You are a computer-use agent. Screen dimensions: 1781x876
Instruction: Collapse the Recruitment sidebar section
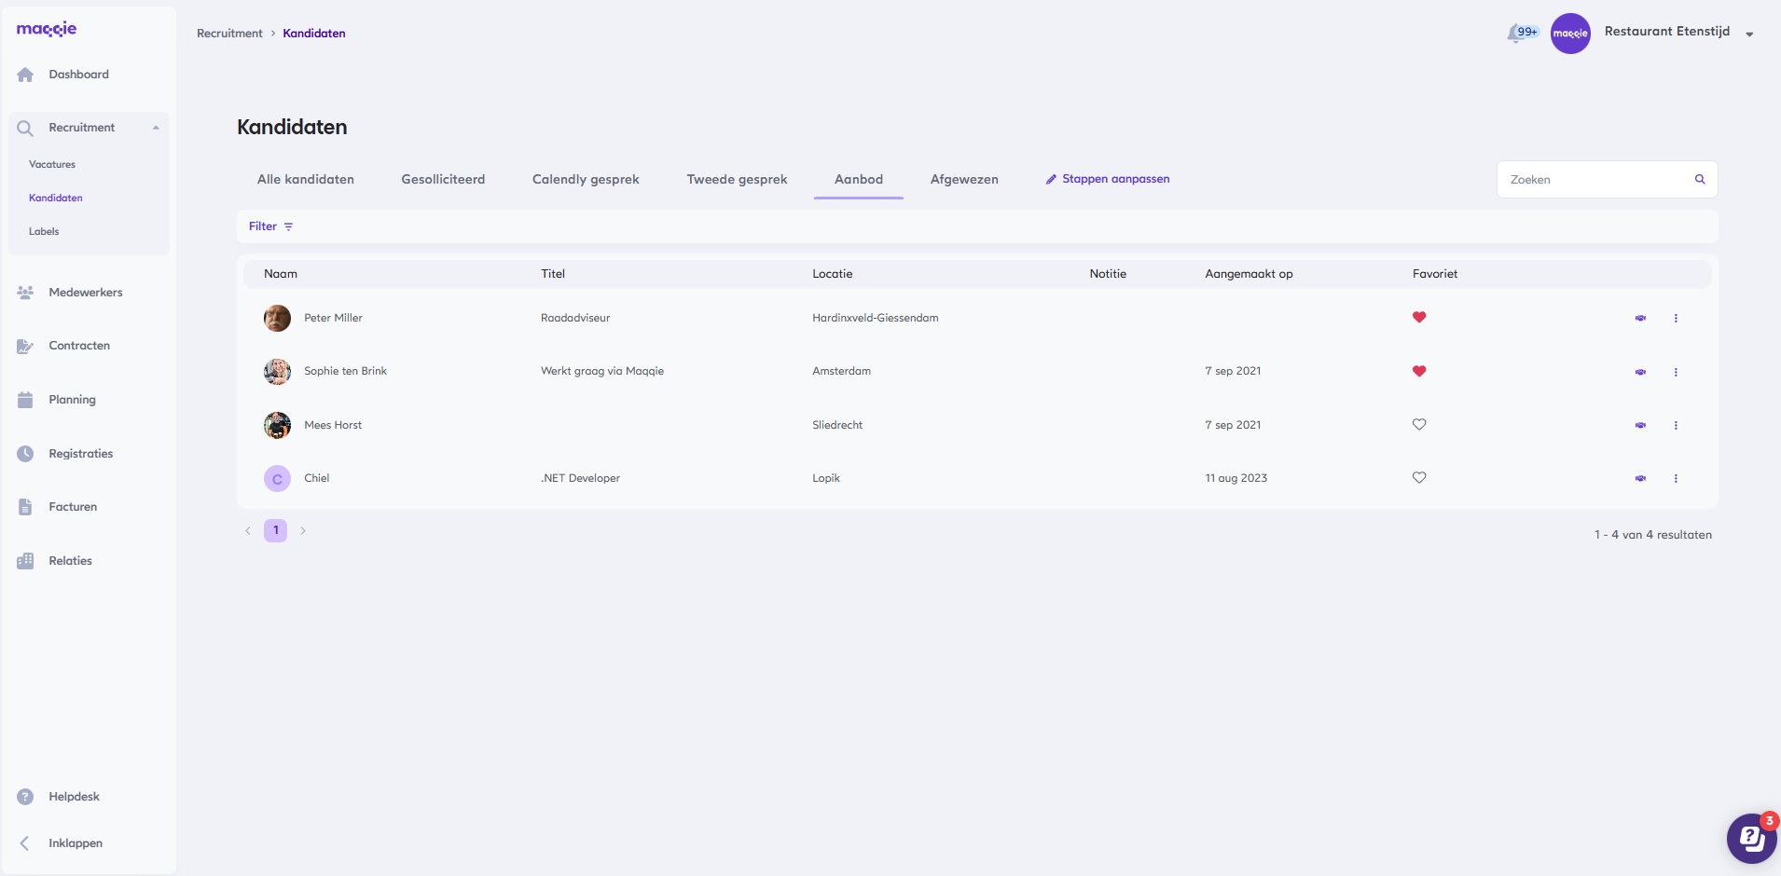(156, 128)
